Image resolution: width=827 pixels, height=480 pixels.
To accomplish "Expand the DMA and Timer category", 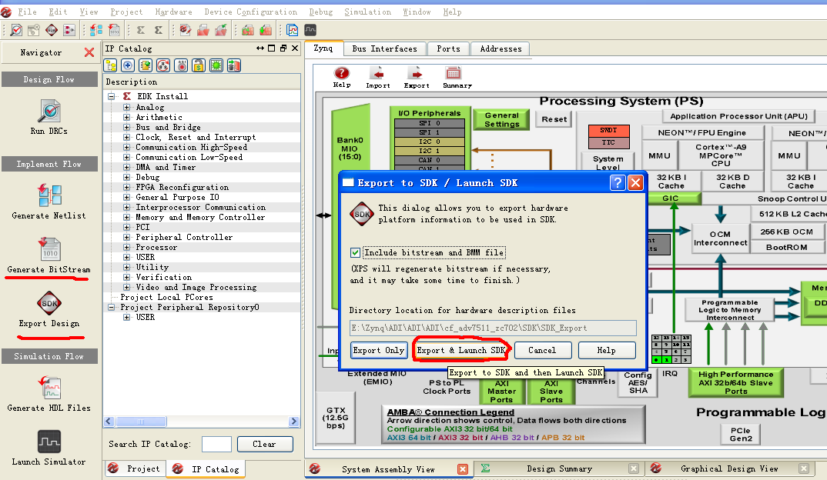I will [126, 167].
